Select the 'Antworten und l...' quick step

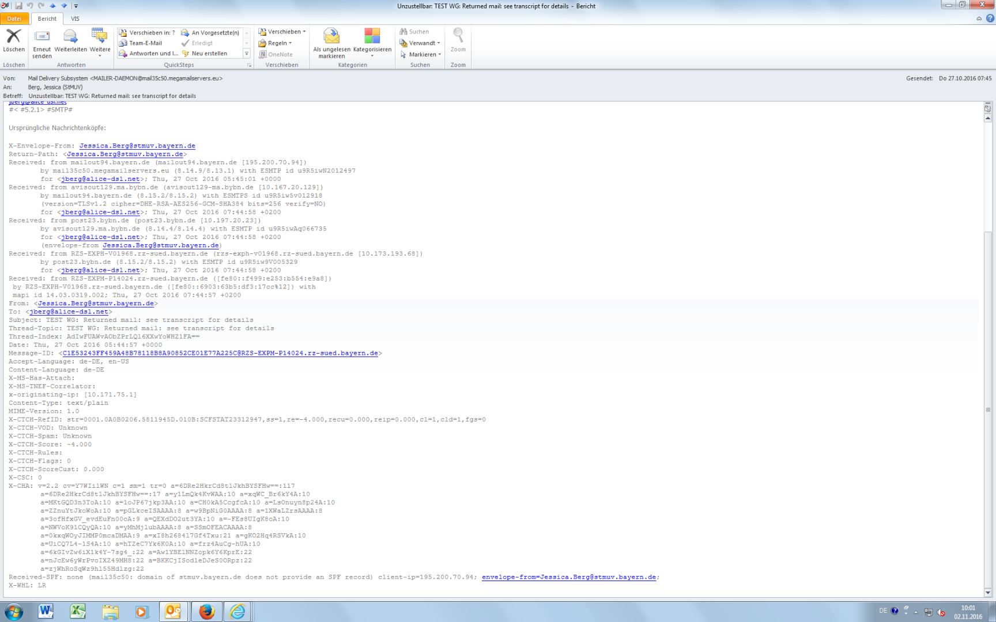(149, 54)
